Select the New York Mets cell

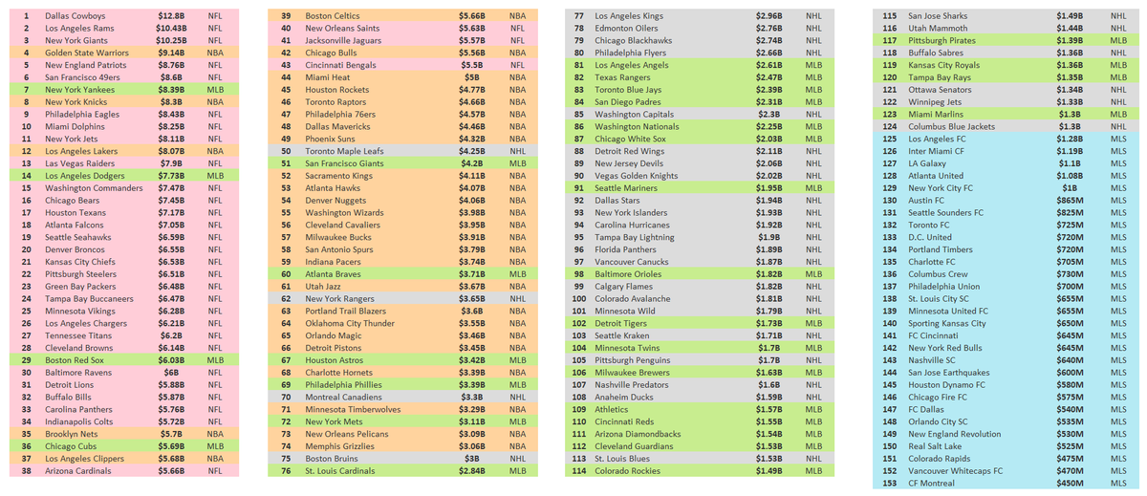[x=335, y=421]
